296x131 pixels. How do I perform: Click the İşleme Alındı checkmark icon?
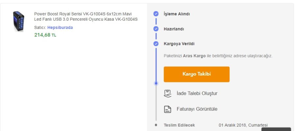[x=156, y=14]
